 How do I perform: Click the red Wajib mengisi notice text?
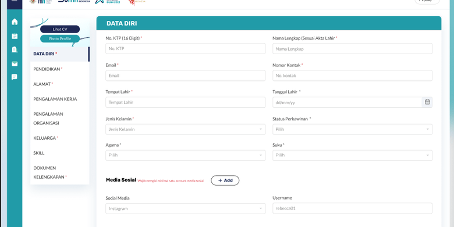[170, 181]
